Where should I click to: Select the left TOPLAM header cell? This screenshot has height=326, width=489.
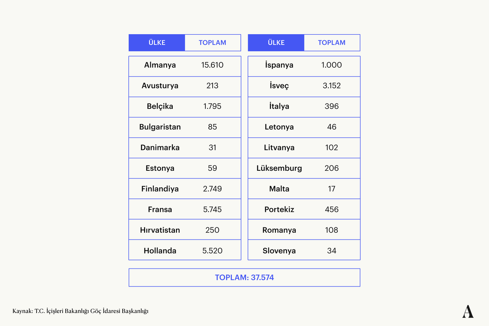tap(212, 42)
